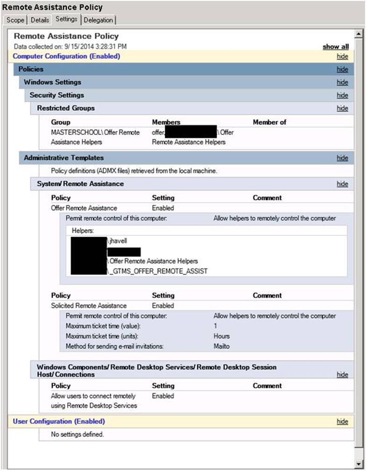Select the Offer Remote Assistance policy row
This screenshot has width=366, height=472.
click(x=84, y=208)
